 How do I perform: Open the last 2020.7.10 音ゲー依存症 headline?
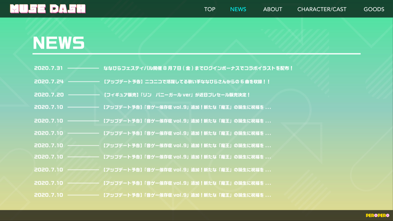pyautogui.click(x=187, y=195)
